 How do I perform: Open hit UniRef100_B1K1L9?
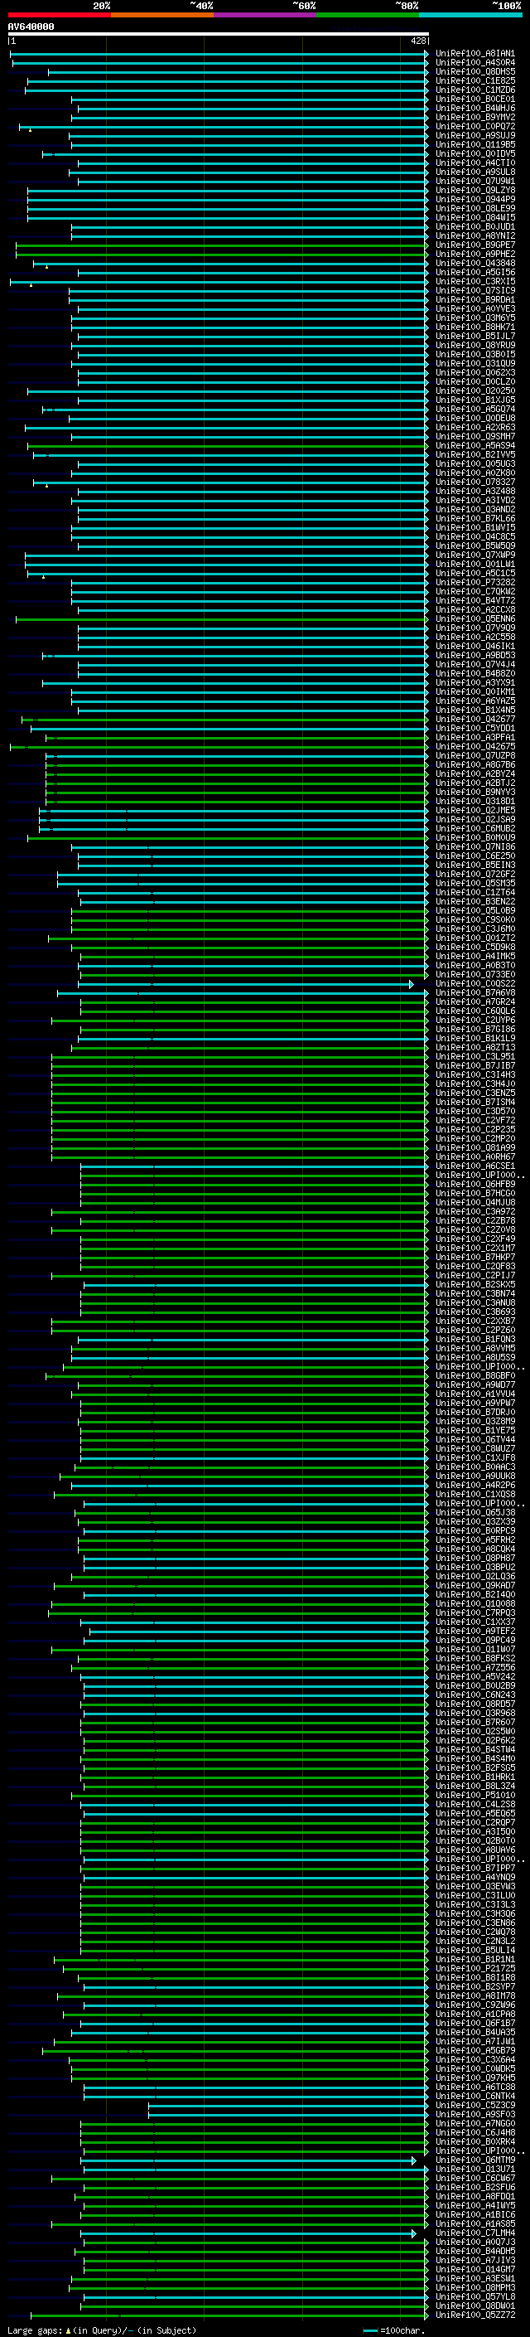point(475,1038)
